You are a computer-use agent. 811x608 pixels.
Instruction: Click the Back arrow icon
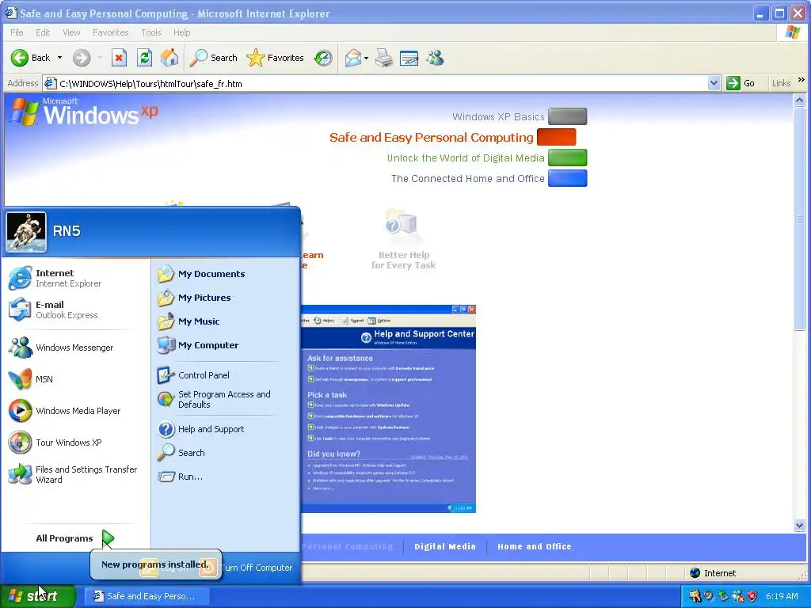pos(20,58)
